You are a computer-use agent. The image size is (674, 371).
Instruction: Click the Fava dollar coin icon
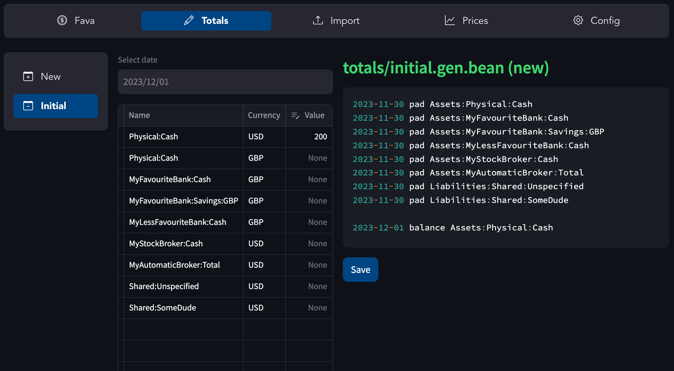pyautogui.click(x=62, y=20)
